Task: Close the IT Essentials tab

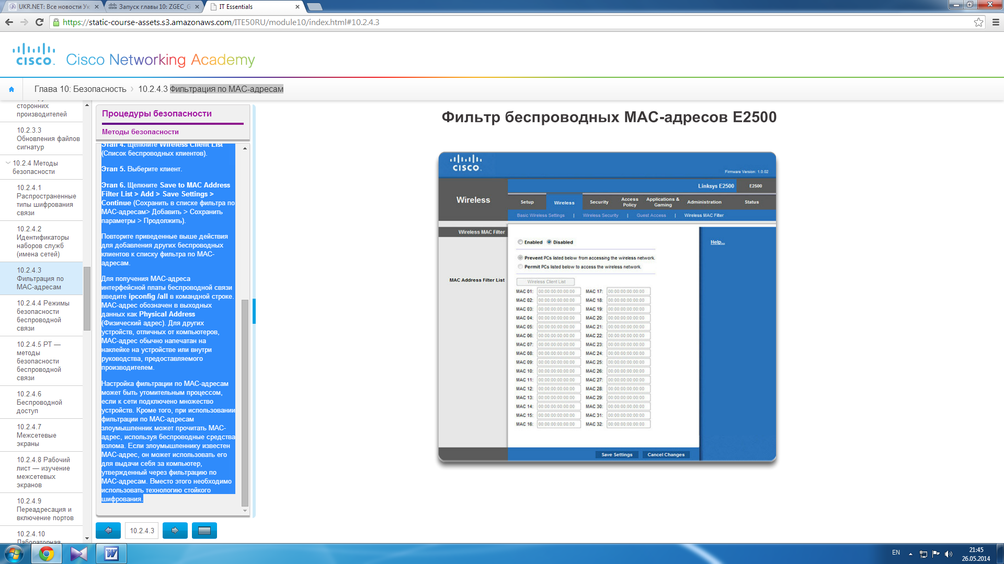Action: coord(298,7)
